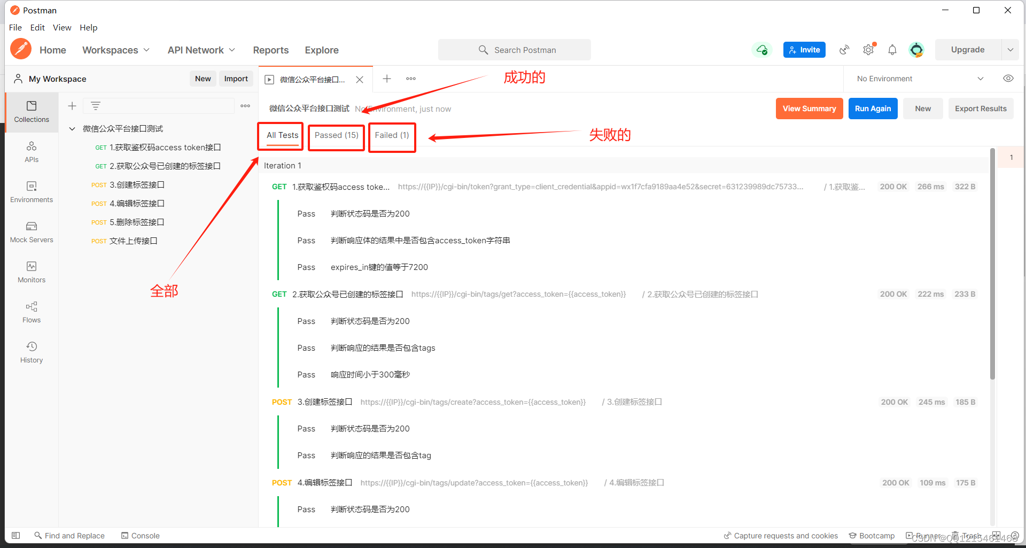This screenshot has height=548, width=1026.
Task: Open Capture requests and cookies
Action: coord(781,535)
